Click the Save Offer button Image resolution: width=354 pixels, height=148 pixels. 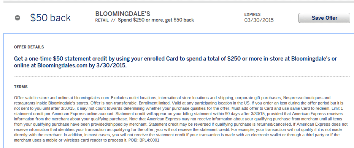[324, 18]
